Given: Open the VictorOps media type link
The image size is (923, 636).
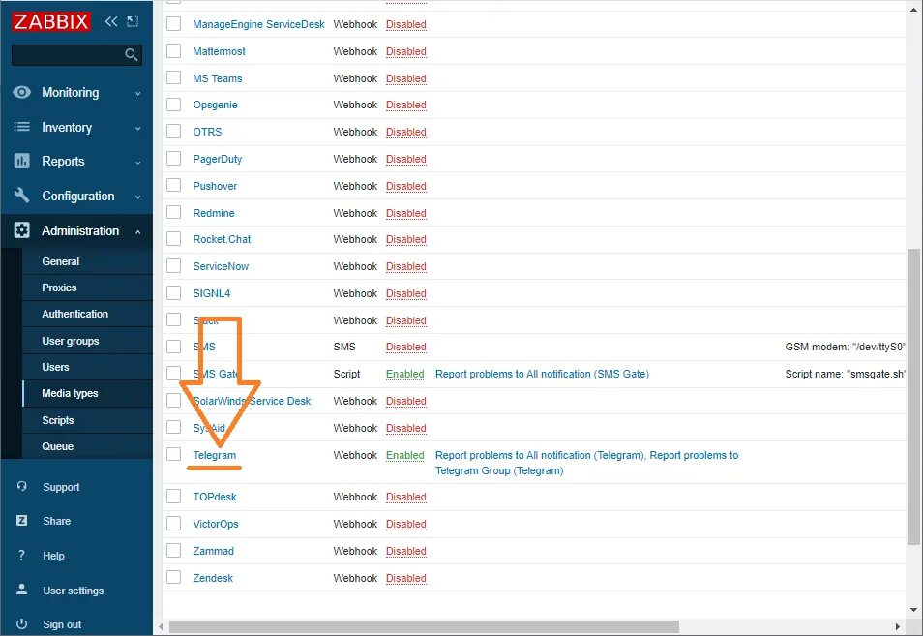Looking at the screenshot, I should [x=216, y=524].
